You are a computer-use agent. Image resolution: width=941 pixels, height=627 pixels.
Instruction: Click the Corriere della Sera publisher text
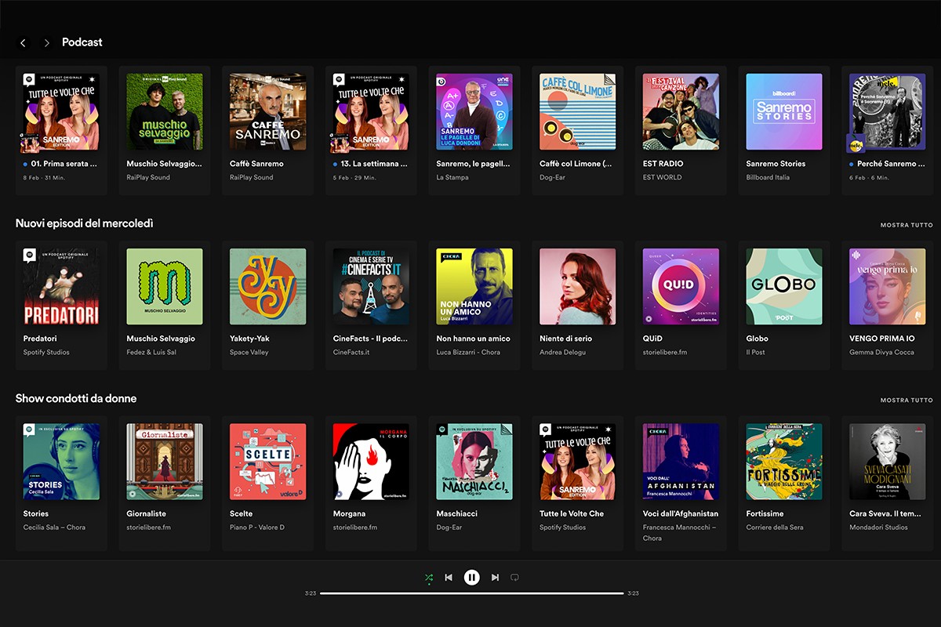tap(775, 527)
